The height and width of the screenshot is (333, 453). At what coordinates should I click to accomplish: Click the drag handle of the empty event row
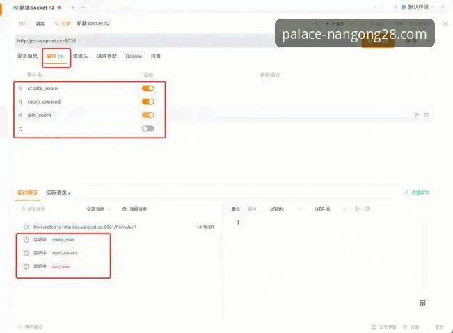click(x=20, y=129)
